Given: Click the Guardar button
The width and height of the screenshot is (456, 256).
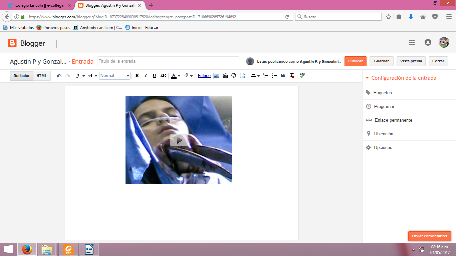Looking at the screenshot, I should coord(382,61).
